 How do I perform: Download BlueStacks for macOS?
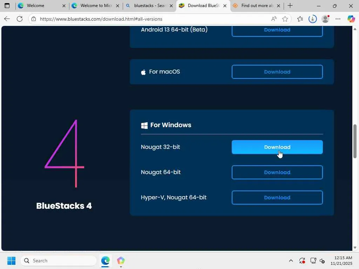point(277,72)
